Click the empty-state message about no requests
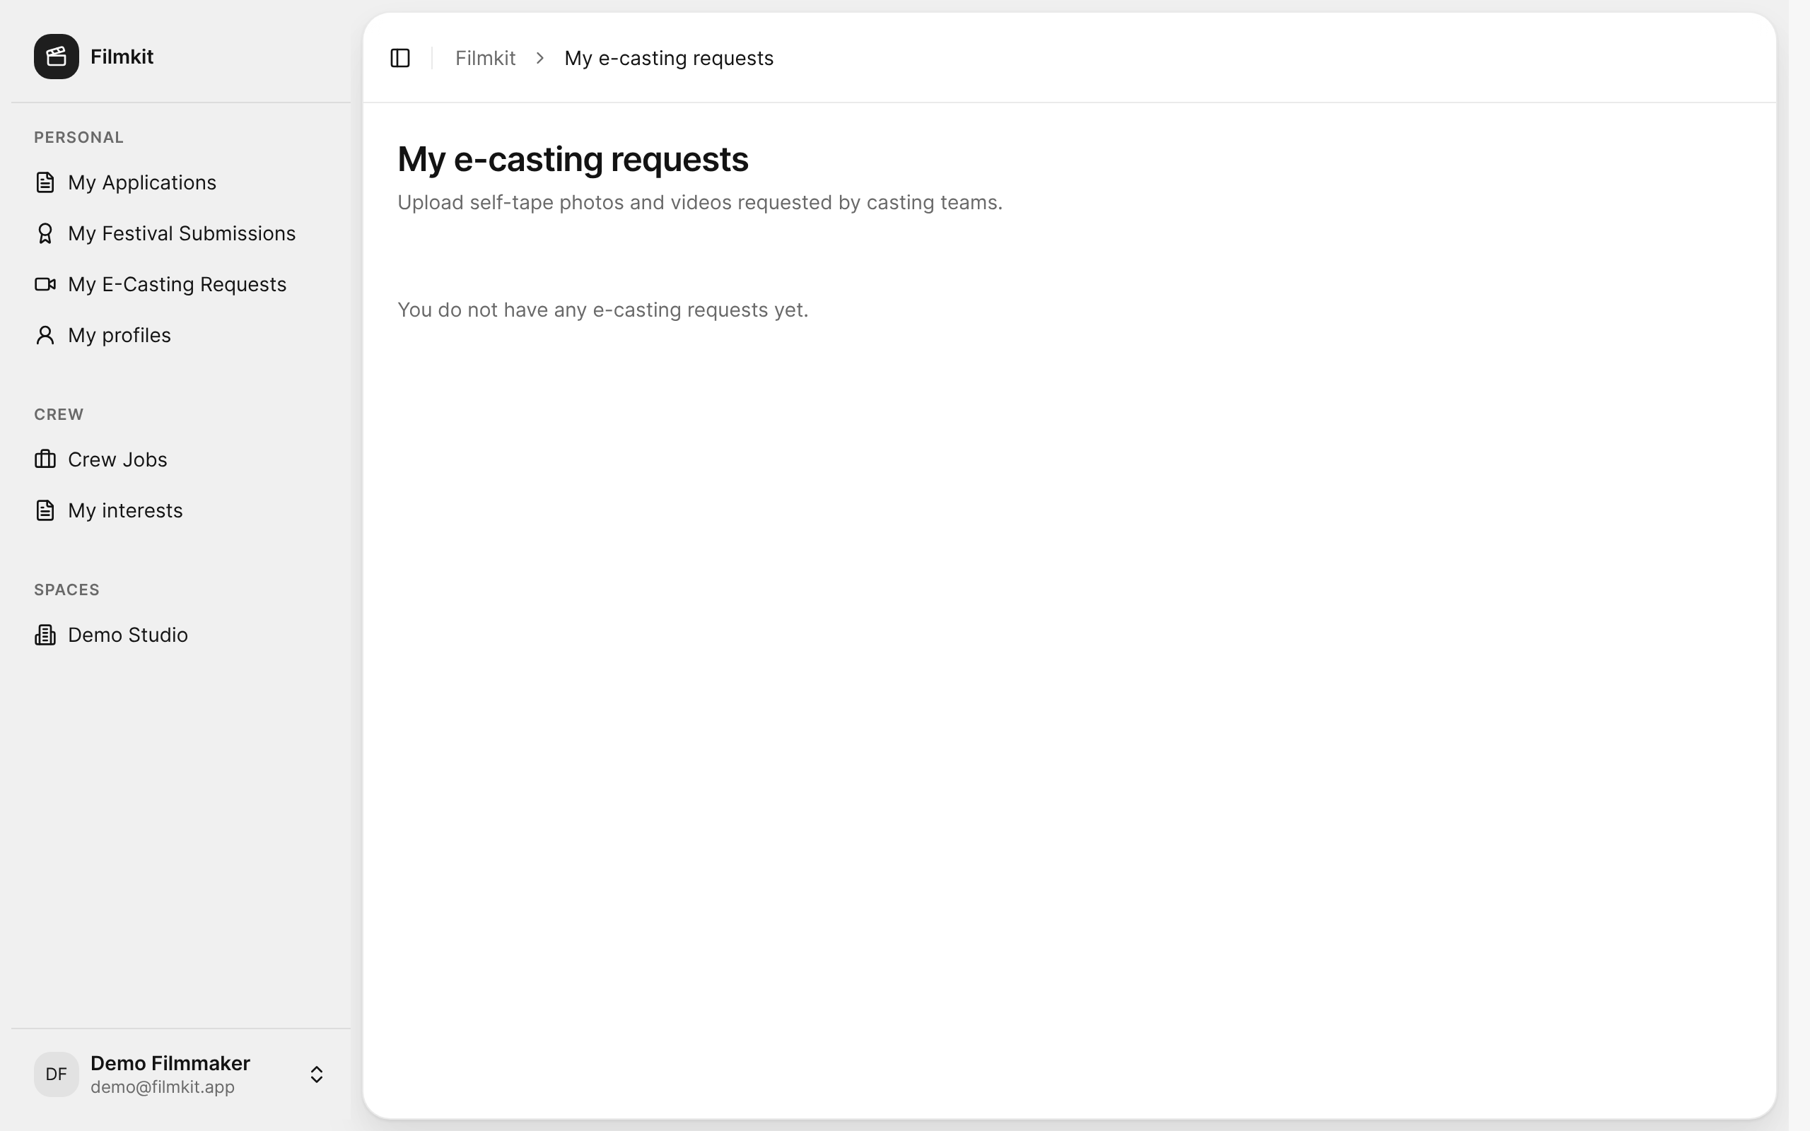 click(603, 310)
